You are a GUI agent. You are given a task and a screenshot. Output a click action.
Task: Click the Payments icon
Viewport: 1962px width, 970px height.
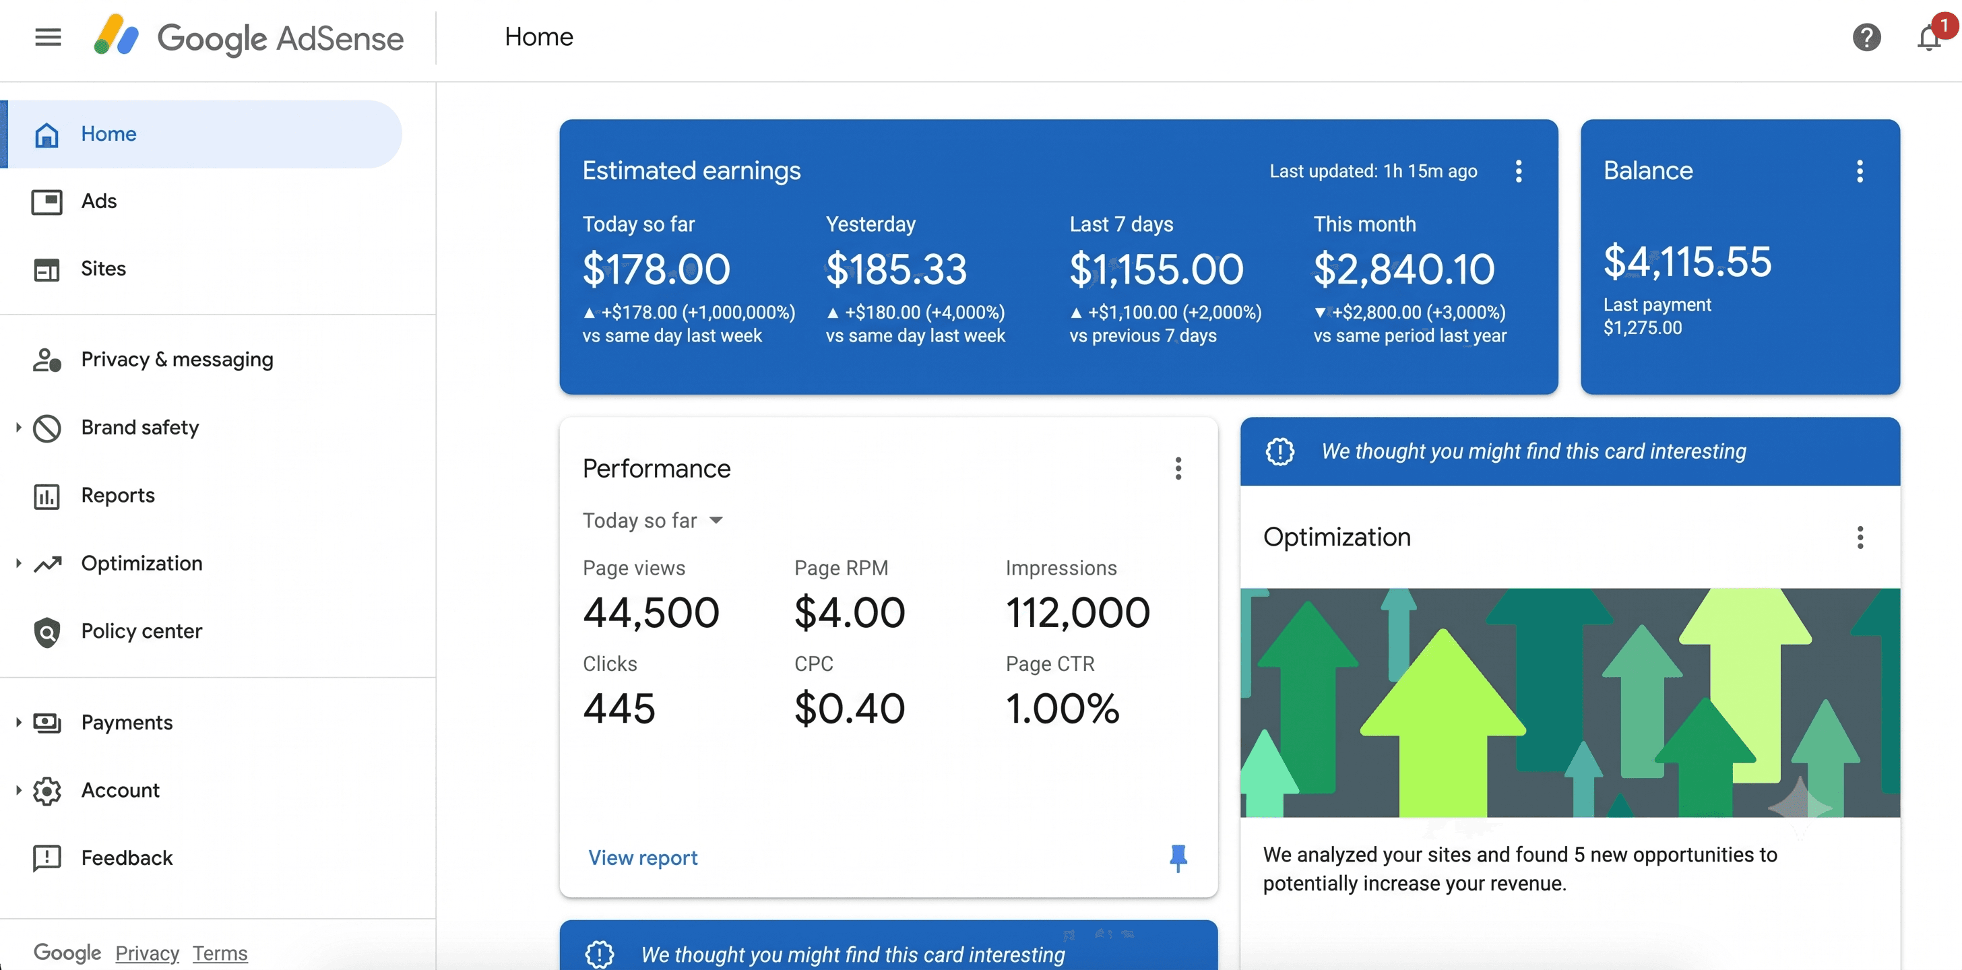click(47, 723)
